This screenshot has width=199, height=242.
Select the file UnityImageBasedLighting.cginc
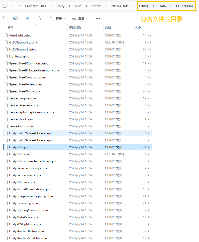pos(78,196)
